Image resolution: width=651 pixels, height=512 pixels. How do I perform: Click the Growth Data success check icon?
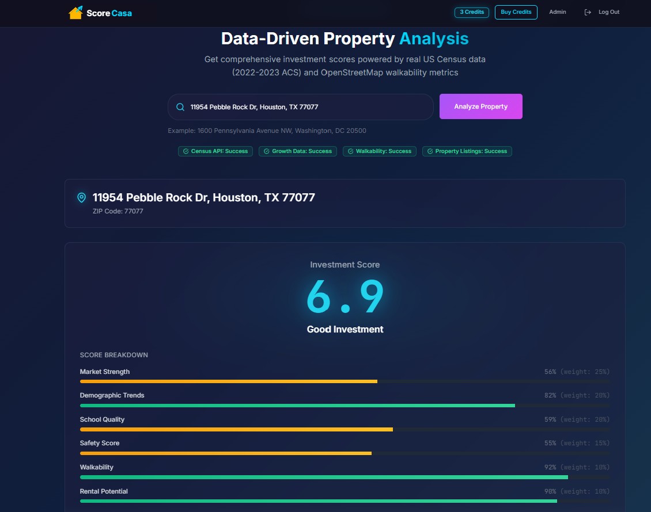coord(267,151)
